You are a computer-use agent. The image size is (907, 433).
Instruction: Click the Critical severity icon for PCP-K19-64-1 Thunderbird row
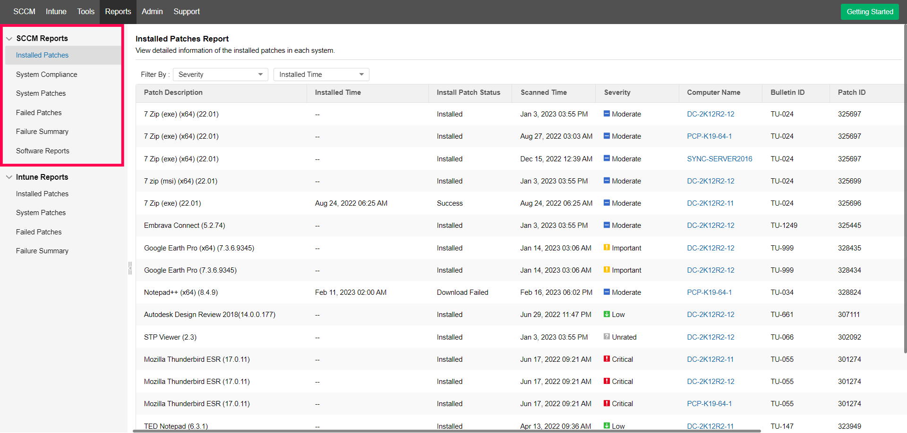pyautogui.click(x=607, y=403)
